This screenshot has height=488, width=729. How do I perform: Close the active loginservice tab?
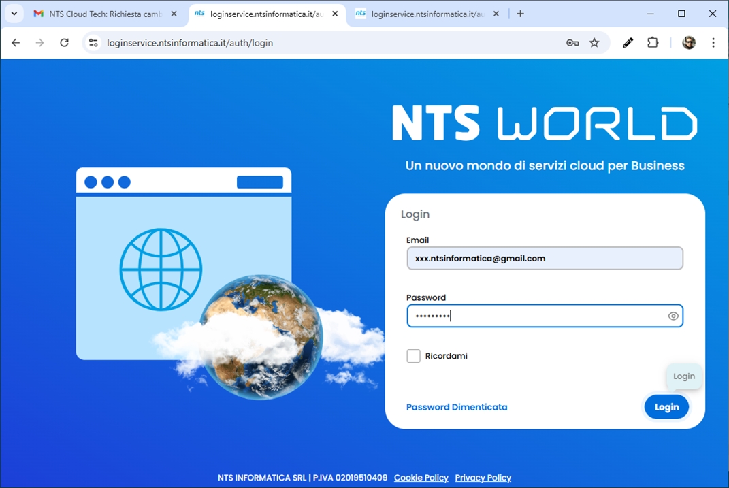[x=335, y=14]
